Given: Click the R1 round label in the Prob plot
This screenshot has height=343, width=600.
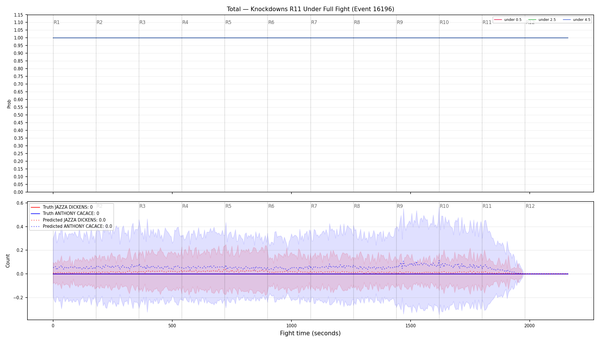Looking at the screenshot, I should point(57,22).
